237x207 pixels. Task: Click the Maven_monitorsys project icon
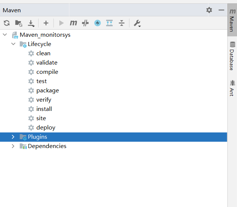(15, 35)
